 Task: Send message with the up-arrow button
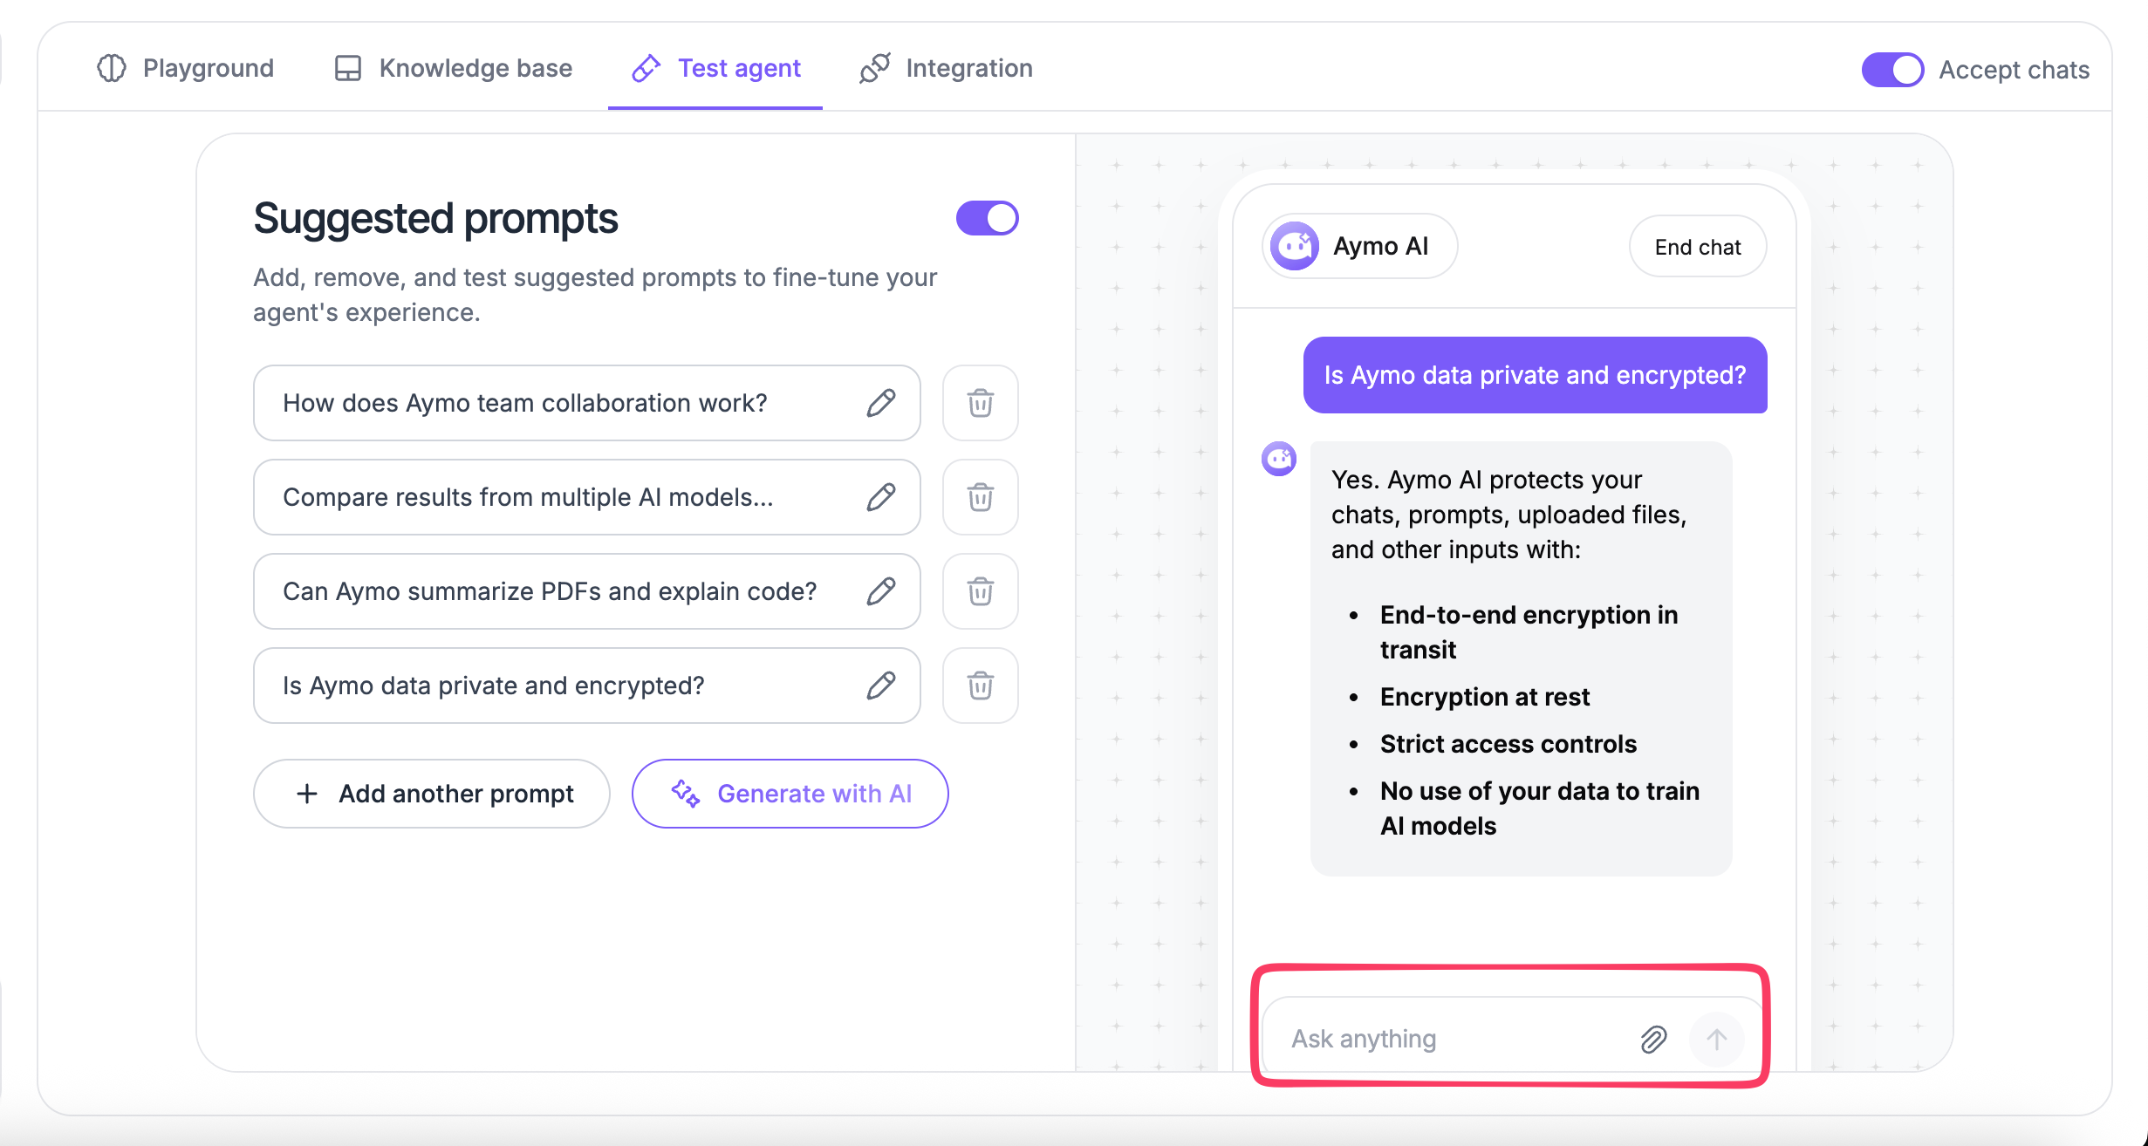(1716, 1039)
